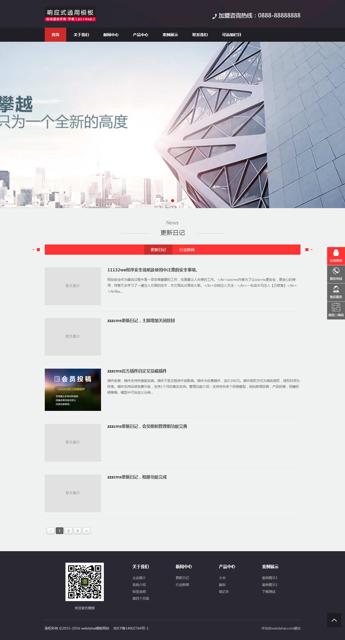Open footer link 案例展示1
This screenshot has width=345, height=640.
(270, 578)
